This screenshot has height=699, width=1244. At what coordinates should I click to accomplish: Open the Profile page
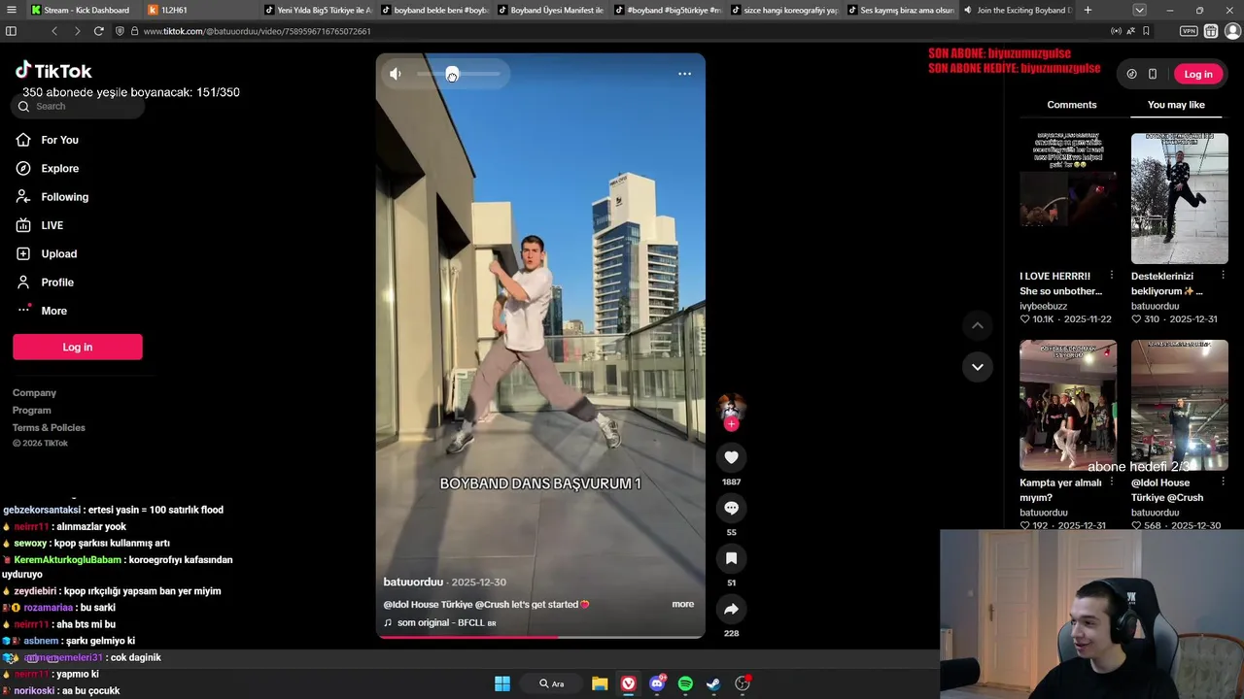(x=56, y=283)
